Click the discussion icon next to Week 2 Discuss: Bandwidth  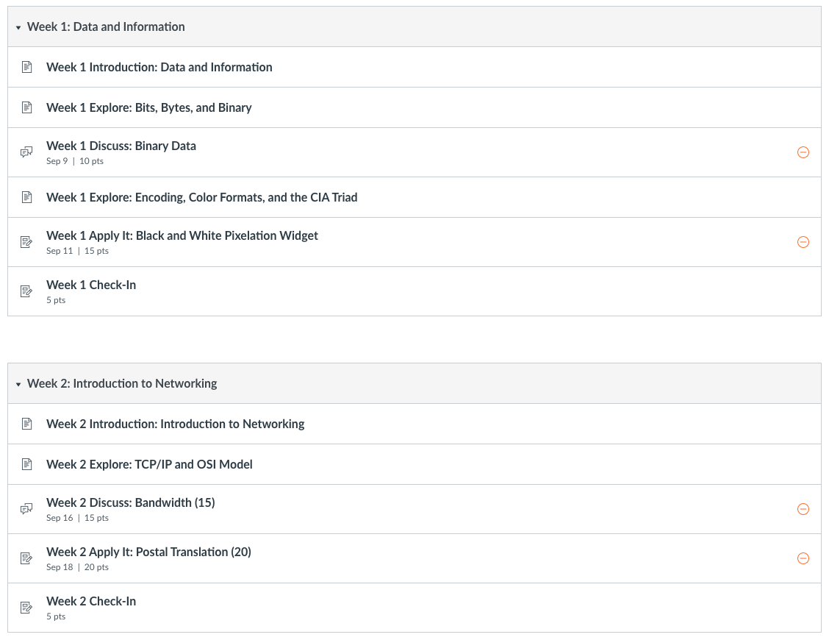tap(27, 508)
